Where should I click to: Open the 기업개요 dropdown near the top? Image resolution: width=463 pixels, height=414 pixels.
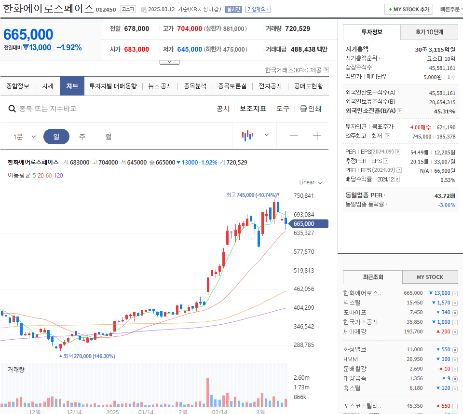258,9
